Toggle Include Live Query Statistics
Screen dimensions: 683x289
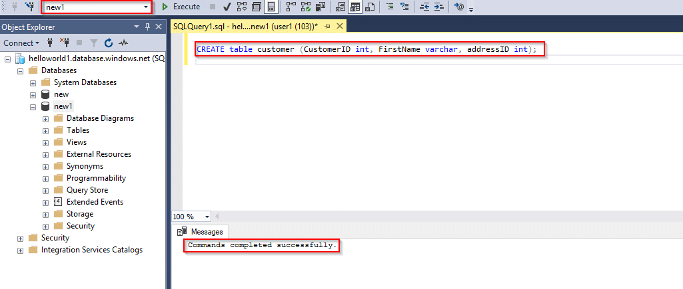(306, 7)
